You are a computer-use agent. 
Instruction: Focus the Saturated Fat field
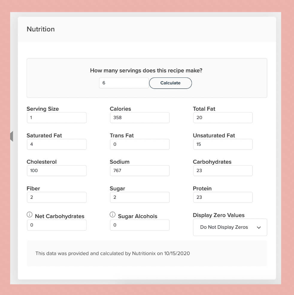[57, 144]
